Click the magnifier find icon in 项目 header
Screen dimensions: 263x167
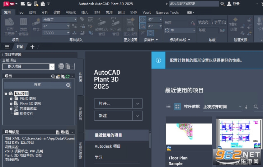(x=53, y=76)
